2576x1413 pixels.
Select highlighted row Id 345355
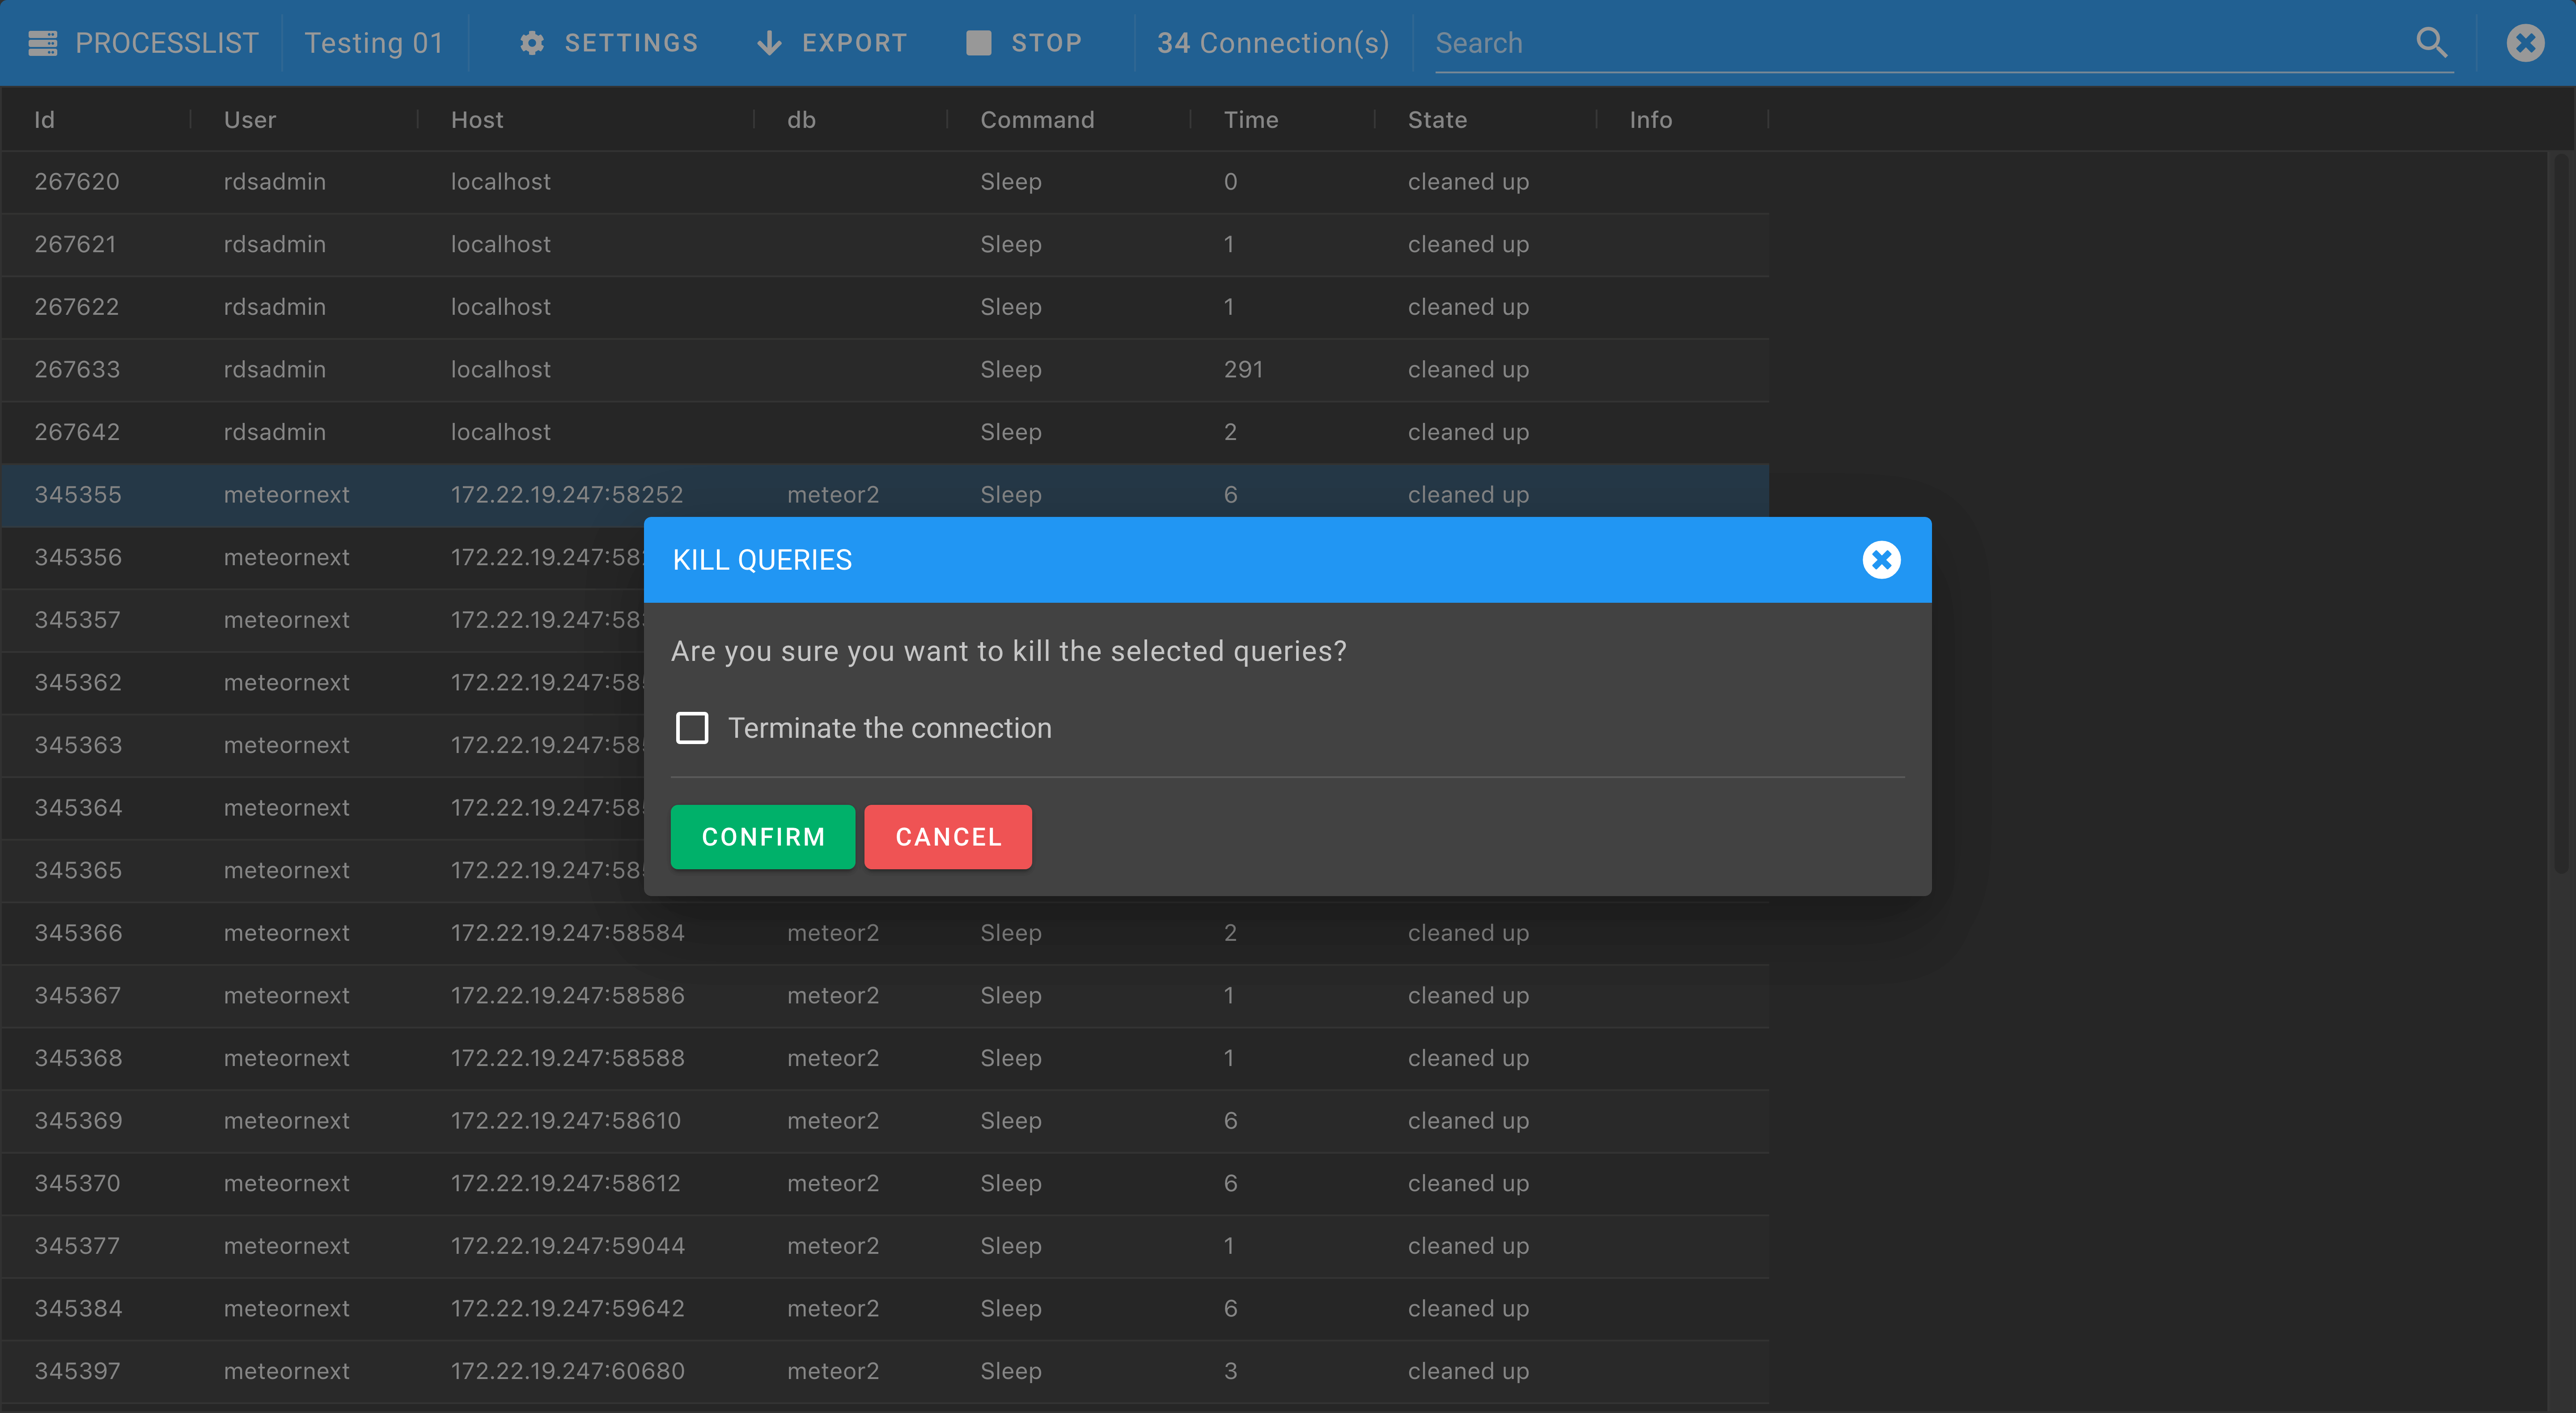coord(885,495)
